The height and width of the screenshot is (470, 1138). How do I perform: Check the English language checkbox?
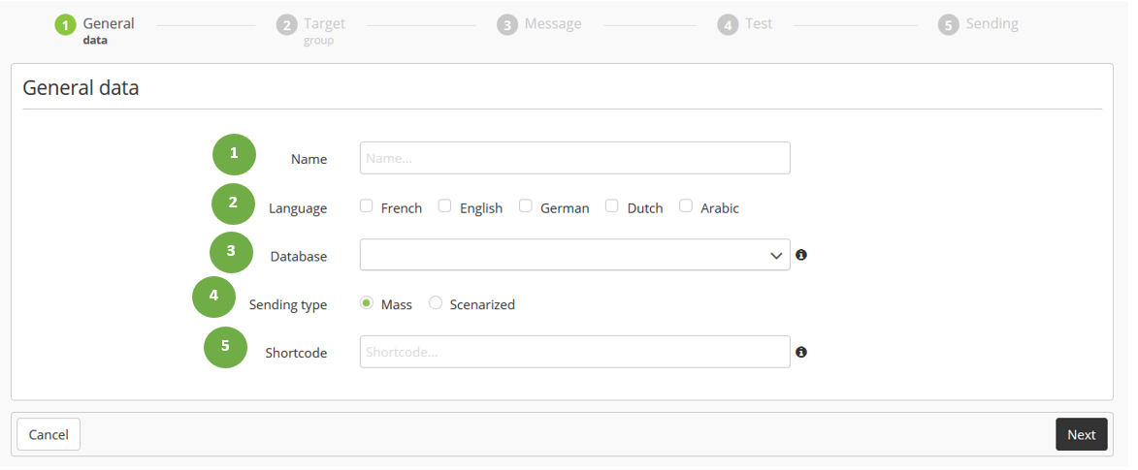[444, 205]
